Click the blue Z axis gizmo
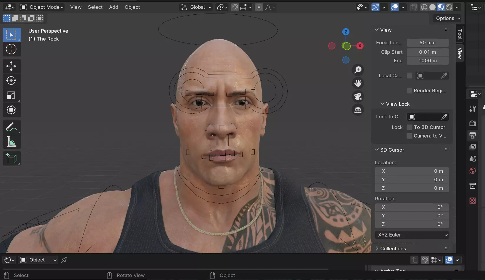The image size is (485, 280). tap(346, 32)
